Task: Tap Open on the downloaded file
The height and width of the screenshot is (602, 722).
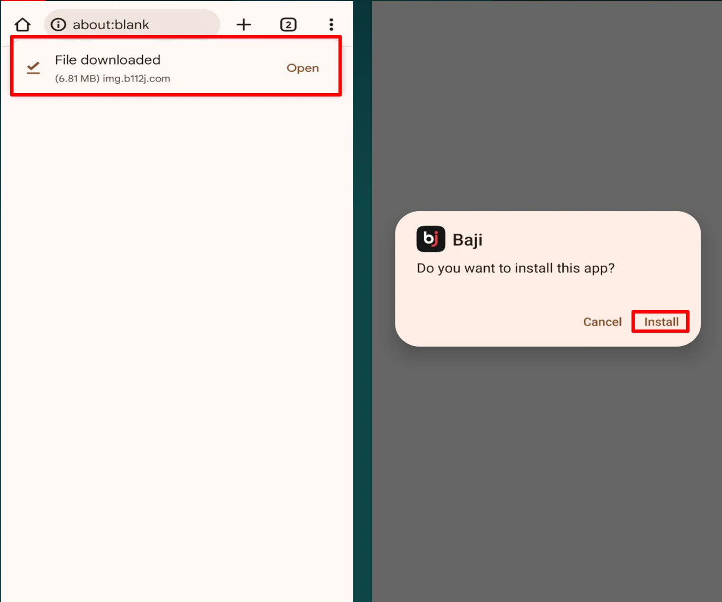Action: [303, 68]
